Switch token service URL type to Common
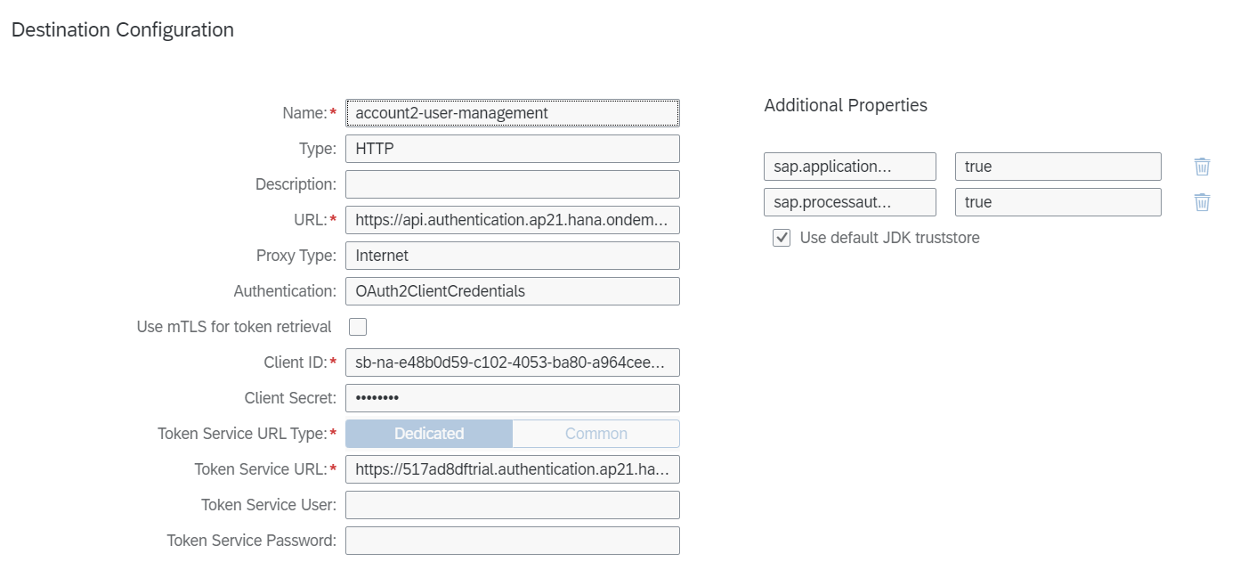The image size is (1256, 570). click(596, 434)
